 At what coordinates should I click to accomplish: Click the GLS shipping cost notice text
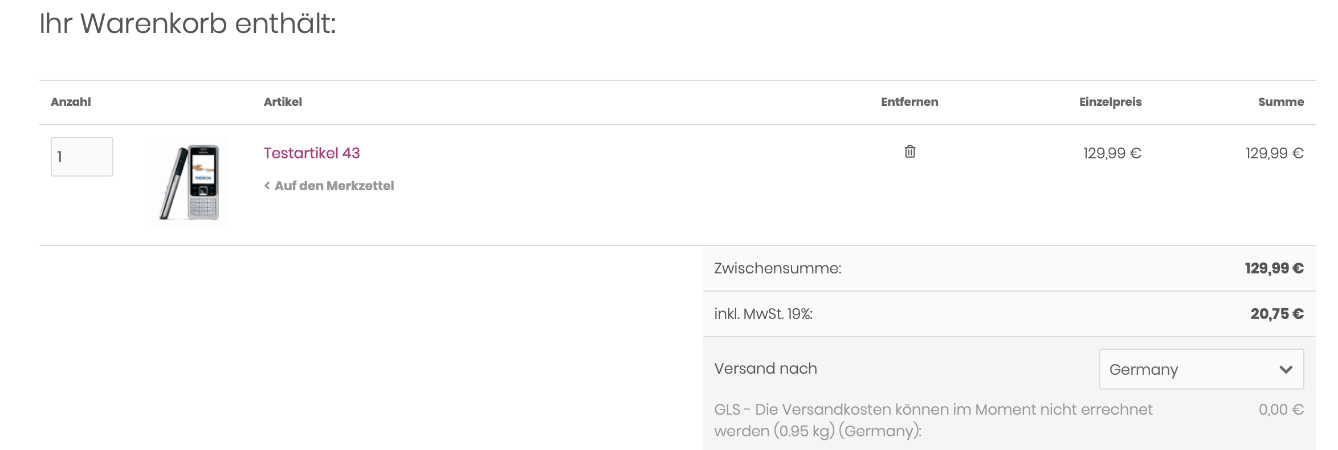pyautogui.click(x=933, y=420)
